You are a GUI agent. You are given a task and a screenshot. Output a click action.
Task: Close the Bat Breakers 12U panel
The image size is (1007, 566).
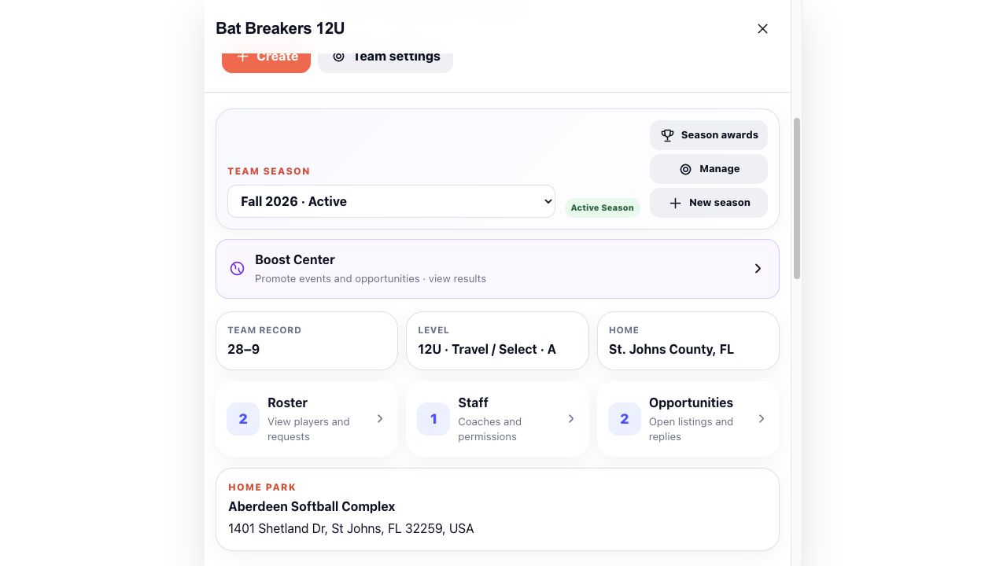(x=762, y=28)
